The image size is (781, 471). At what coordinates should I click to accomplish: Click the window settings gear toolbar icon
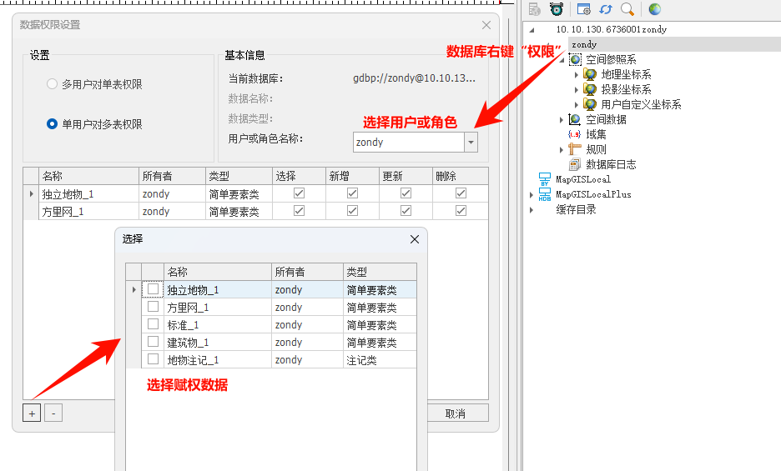click(584, 9)
